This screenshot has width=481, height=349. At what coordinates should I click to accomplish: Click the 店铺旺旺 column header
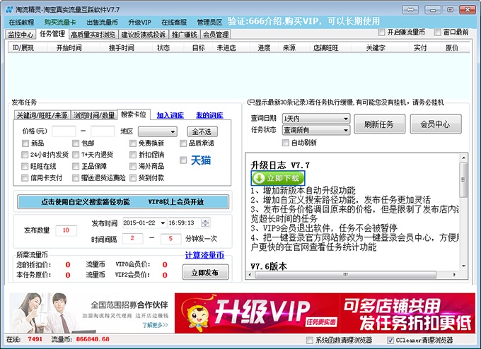click(325, 47)
